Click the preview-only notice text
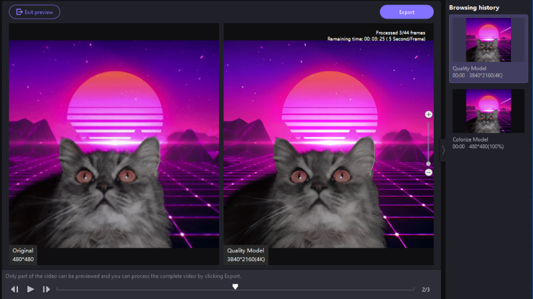 click(x=123, y=276)
